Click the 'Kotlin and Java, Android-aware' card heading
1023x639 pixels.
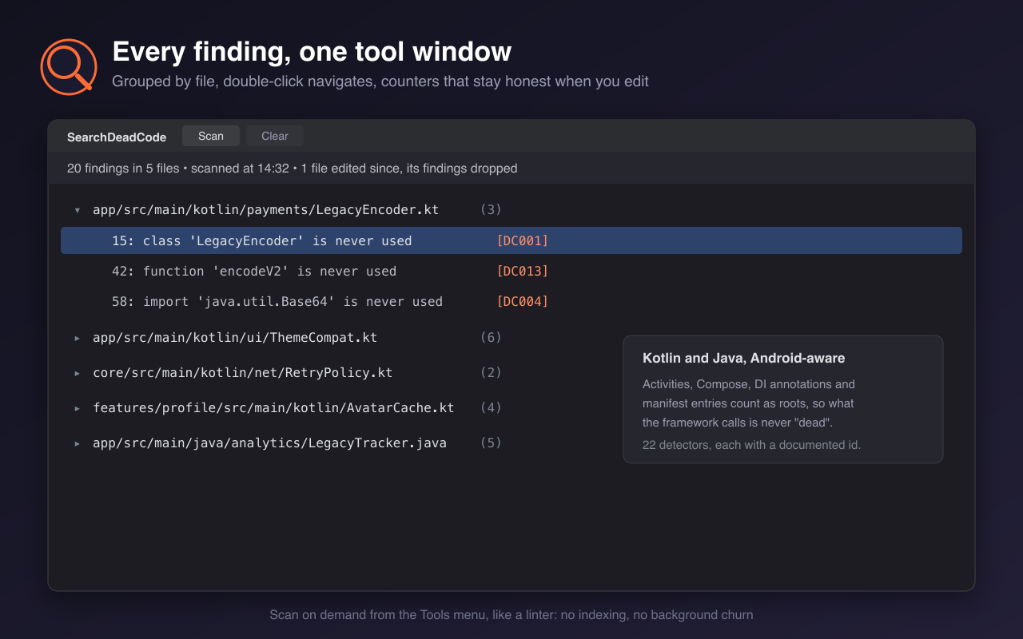tap(744, 358)
